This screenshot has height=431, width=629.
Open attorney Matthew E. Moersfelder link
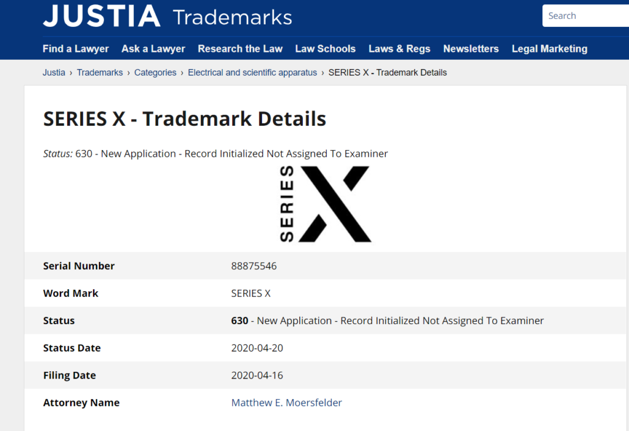[x=286, y=402]
